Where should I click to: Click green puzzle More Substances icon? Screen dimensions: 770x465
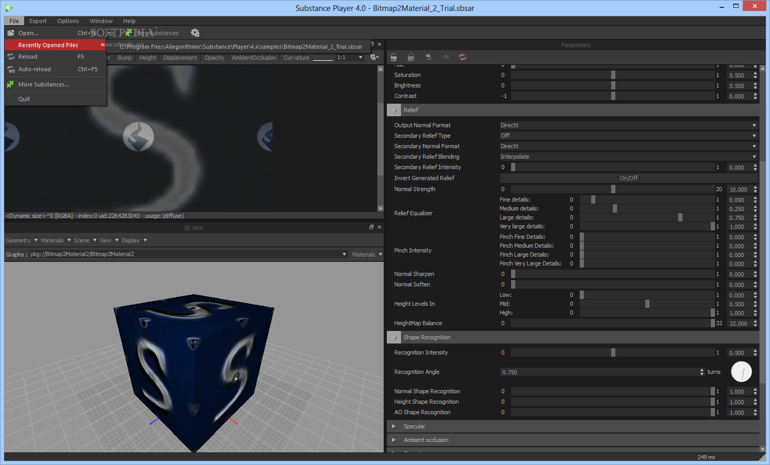coord(10,84)
